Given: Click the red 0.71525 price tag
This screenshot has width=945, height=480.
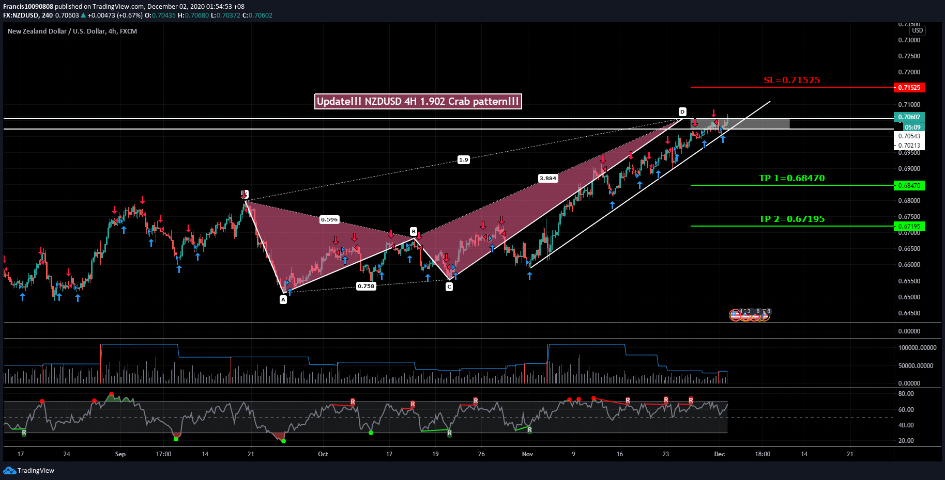Looking at the screenshot, I should [x=909, y=88].
